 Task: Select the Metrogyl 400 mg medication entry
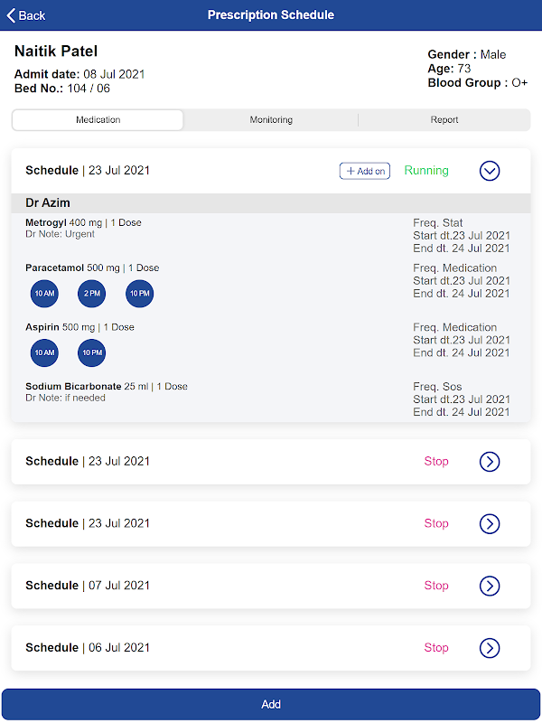pos(83,223)
